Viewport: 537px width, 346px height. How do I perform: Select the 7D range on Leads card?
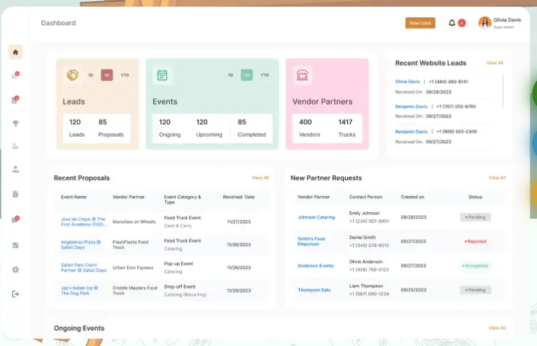[91, 75]
